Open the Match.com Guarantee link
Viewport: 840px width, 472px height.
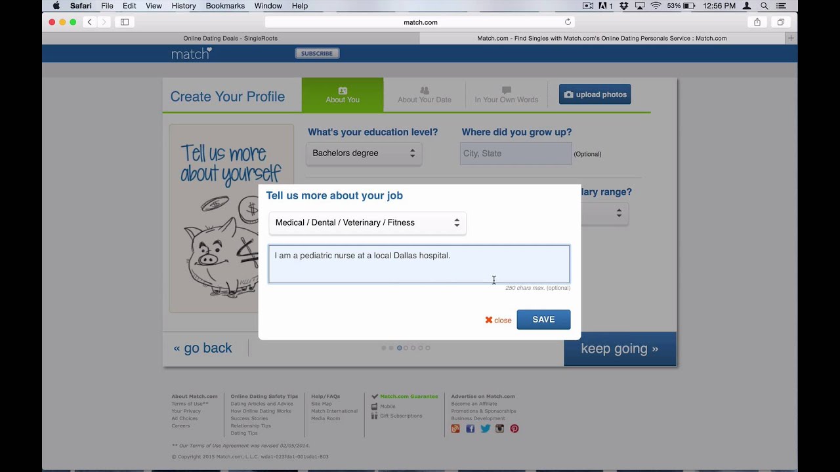pos(409,397)
